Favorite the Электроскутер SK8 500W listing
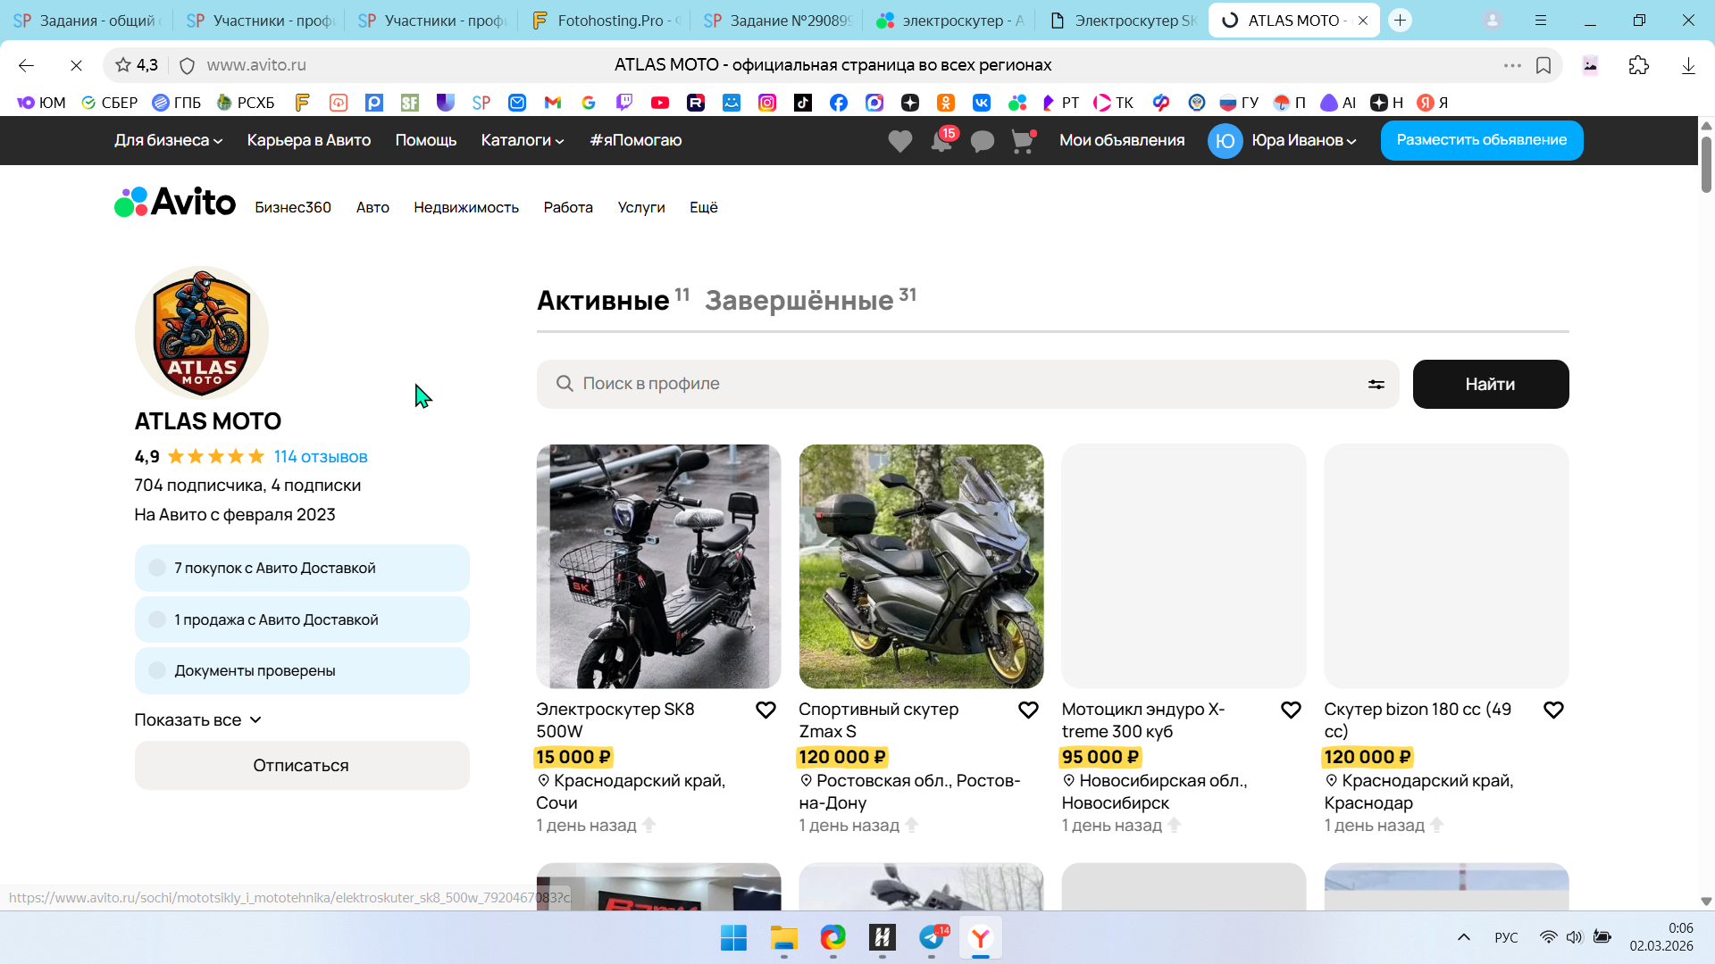The width and height of the screenshot is (1715, 964). pyautogui.click(x=765, y=711)
